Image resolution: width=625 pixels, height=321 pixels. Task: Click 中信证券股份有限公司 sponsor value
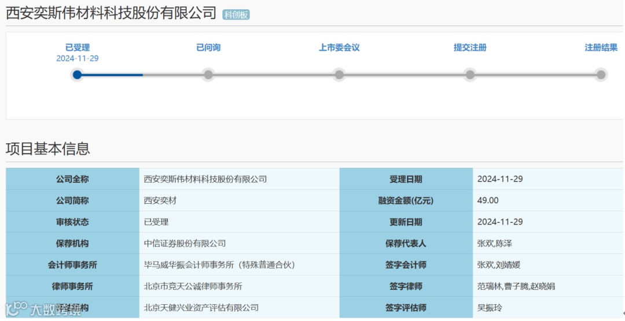pyautogui.click(x=185, y=244)
